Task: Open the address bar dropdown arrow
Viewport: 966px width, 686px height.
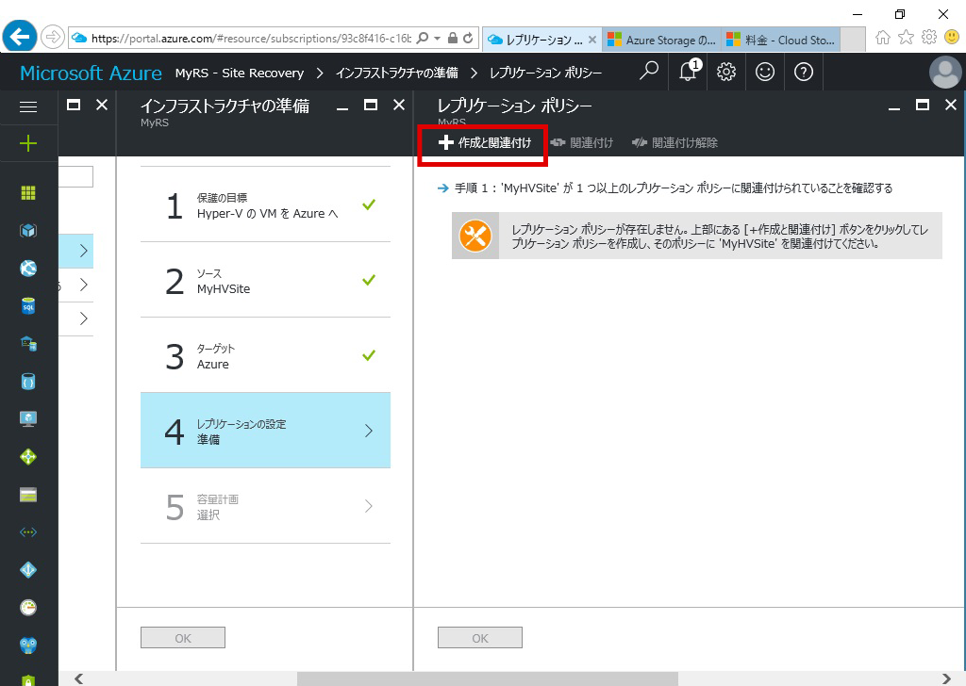Action: tap(438, 38)
